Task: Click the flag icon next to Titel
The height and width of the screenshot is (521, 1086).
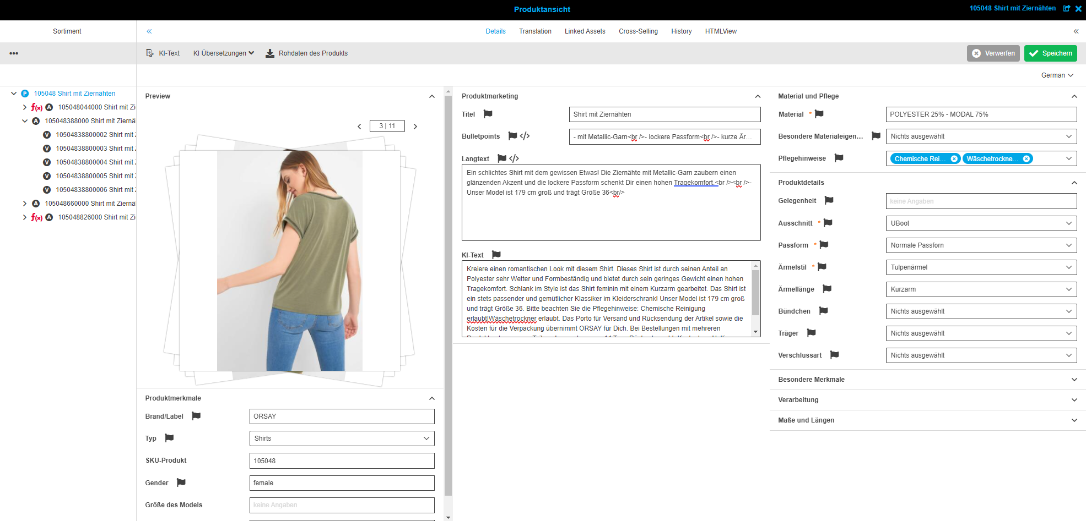Action: [488, 114]
